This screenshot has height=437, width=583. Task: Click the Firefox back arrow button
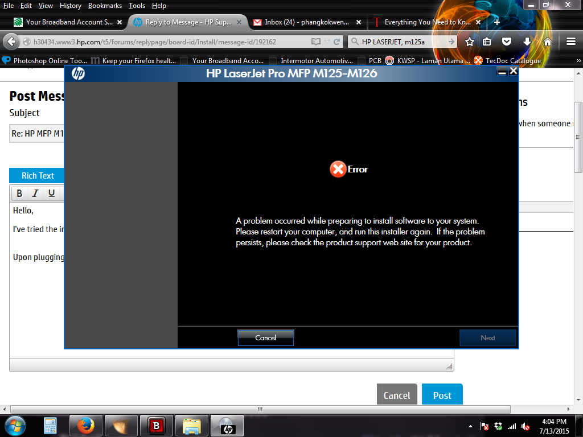coord(11,42)
